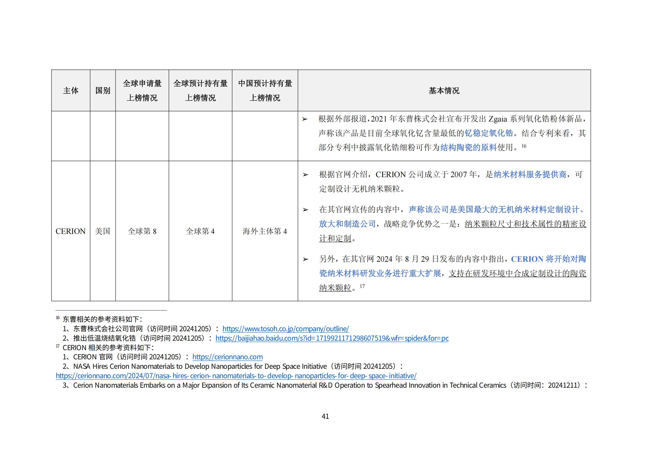Open the https://cerionnano.com link
This screenshot has width=651, height=460.
pyautogui.click(x=227, y=357)
